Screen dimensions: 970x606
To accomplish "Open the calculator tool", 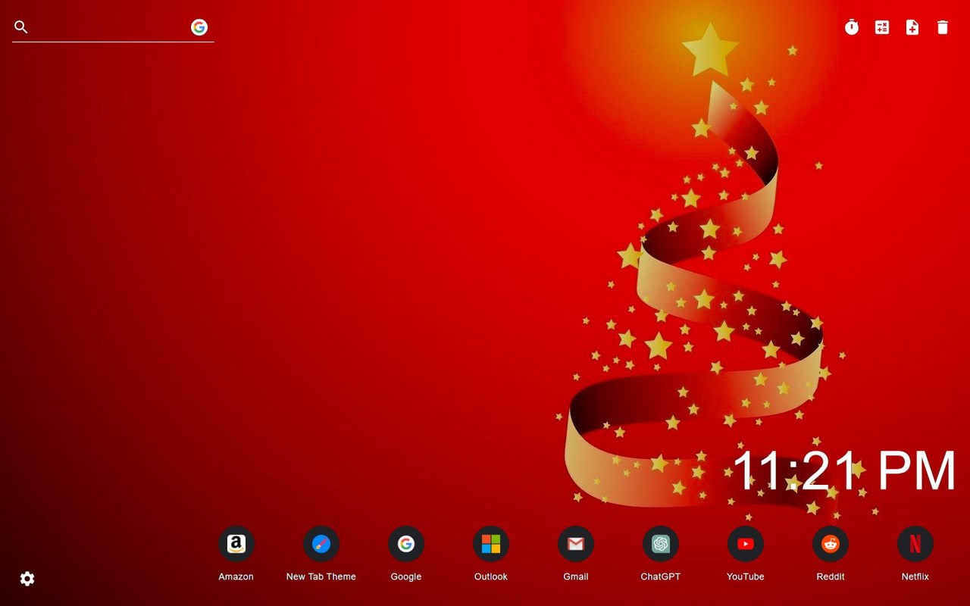I will (x=882, y=27).
